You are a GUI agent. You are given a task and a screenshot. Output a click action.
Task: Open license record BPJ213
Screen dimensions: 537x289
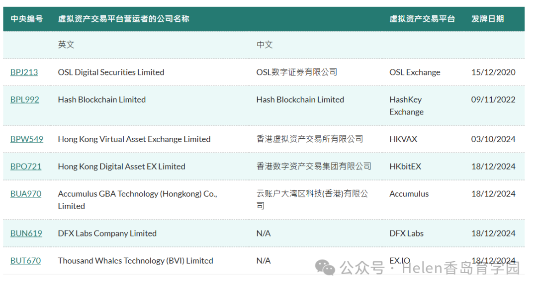click(24, 72)
